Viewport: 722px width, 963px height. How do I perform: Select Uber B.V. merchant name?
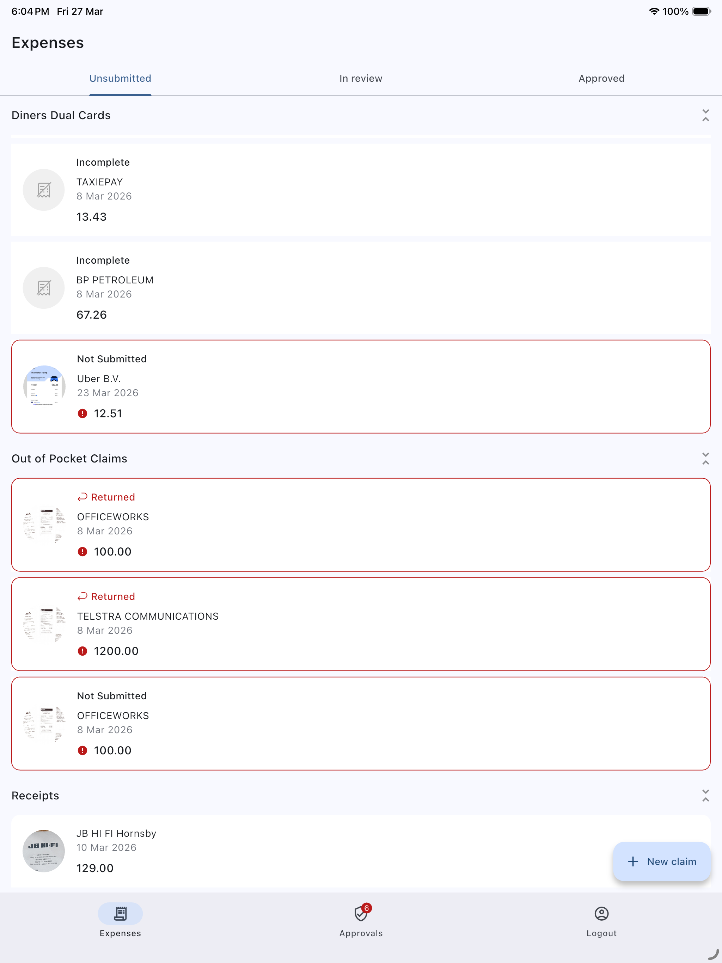[x=99, y=379]
